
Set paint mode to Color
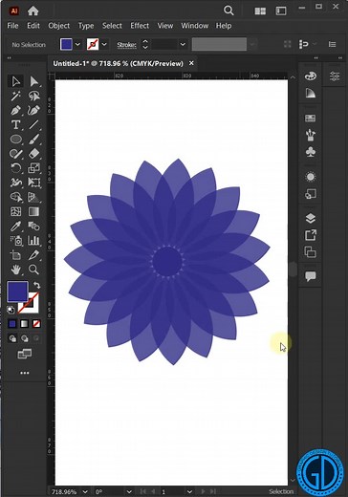coord(12,324)
